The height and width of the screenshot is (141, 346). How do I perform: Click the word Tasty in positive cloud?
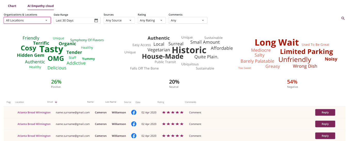(x=51, y=49)
